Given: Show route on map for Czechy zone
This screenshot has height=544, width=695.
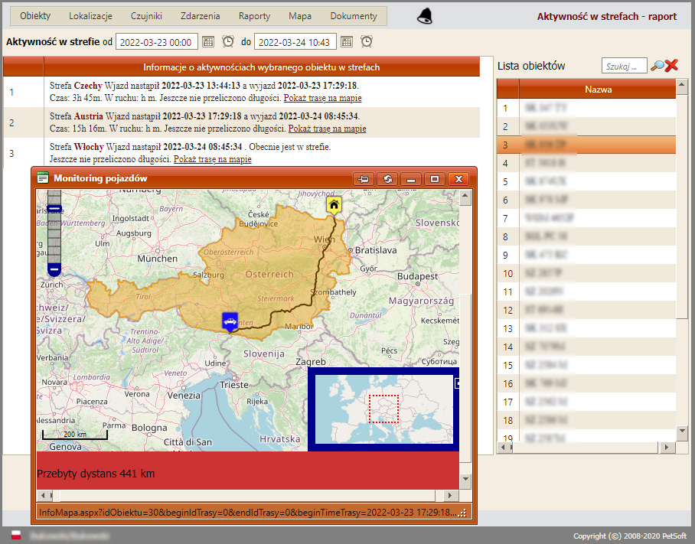Looking at the screenshot, I should coord(323,98).
